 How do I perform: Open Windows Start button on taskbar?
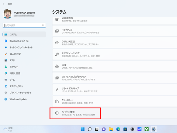[83, 129]
